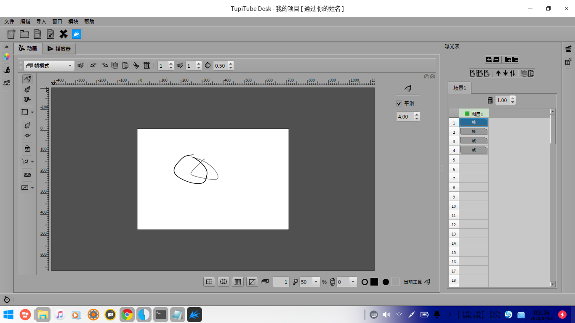This screenshot has width=575, height=323.
Task: Switch to the 播放器 tab
Action: click(59, 49)
